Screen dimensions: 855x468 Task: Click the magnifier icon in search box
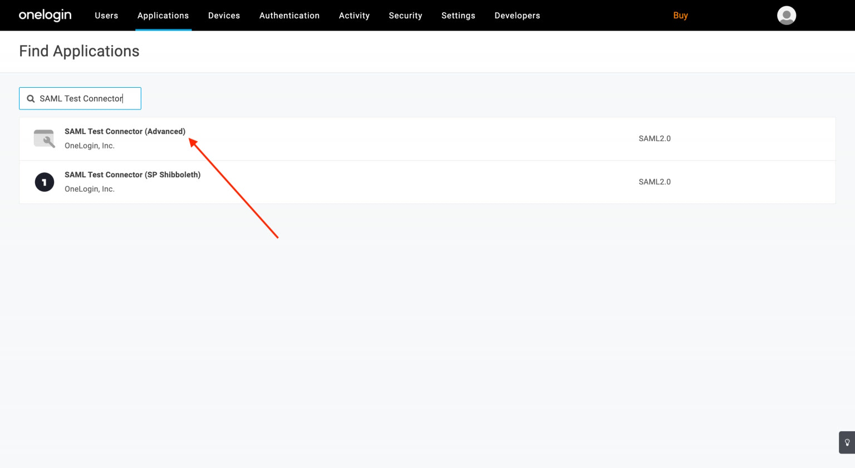(31, 99)
